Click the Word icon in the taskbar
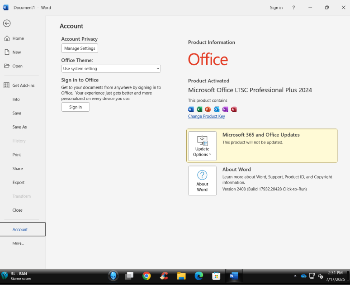 234,276
